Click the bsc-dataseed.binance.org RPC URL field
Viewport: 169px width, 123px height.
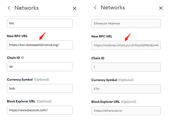(x=40, y=45)
